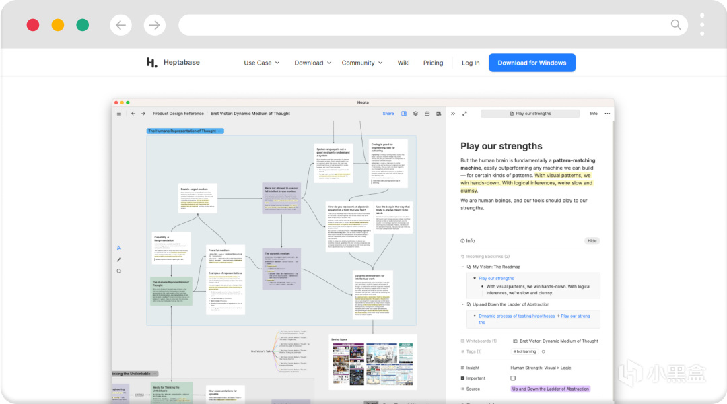Image resolution: width=727 pixels, height=404 pixels.
Task: Expand the Use Case dropdown
Action: click(262, 63)
